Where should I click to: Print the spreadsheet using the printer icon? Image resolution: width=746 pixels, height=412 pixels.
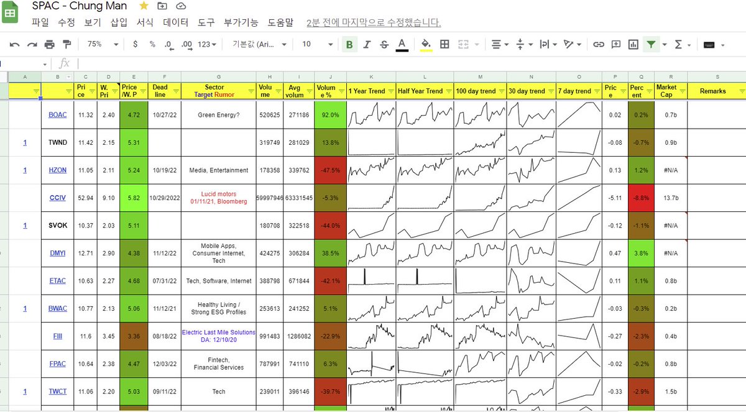(50, 45)
